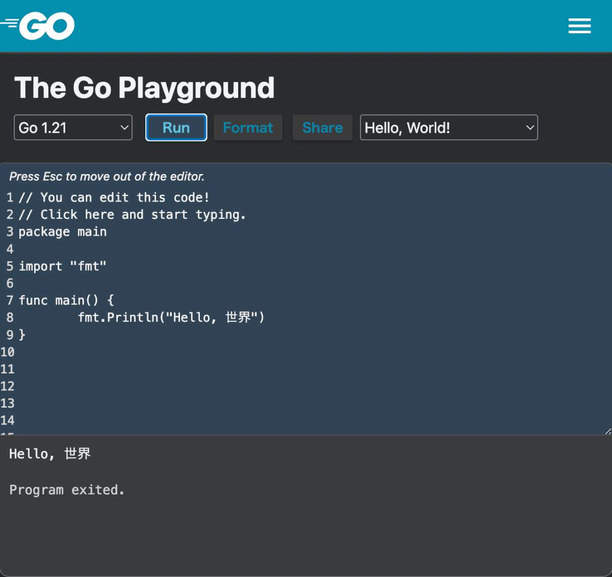612x577 pixels.
Task: Click The Go Playground heading
Action: click(x=144, y=88)
